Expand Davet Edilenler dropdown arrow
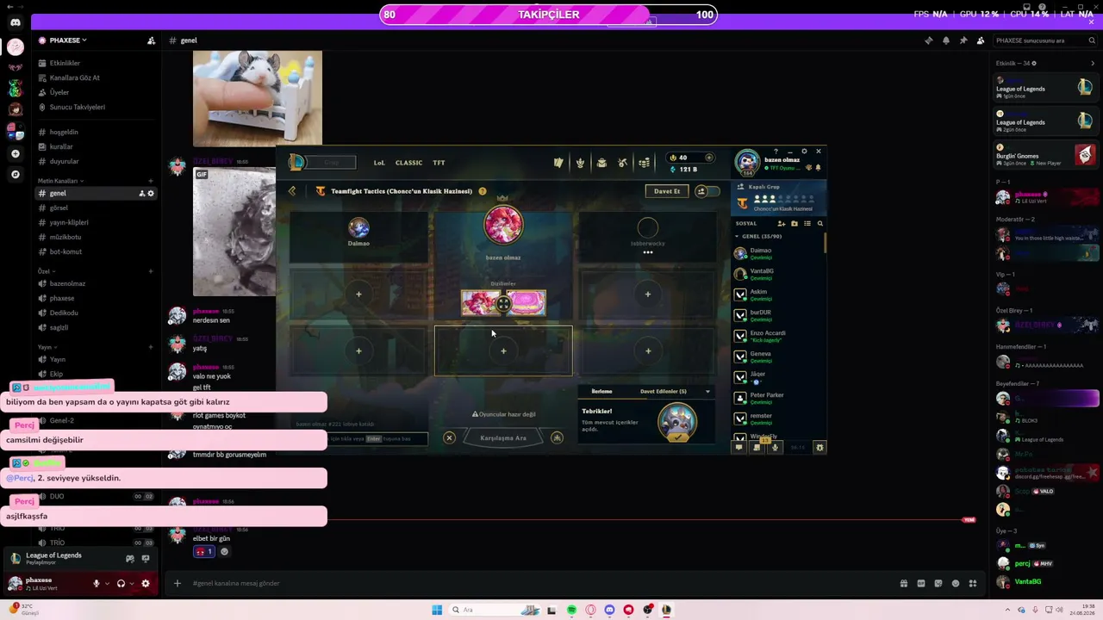Screen dimensions: 1103x620 (707, 392)
